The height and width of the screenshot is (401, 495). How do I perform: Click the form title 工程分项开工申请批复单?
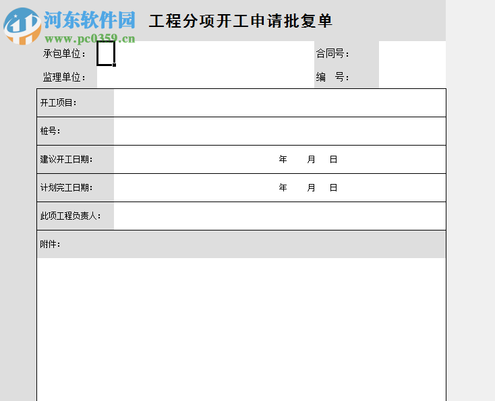240,21
